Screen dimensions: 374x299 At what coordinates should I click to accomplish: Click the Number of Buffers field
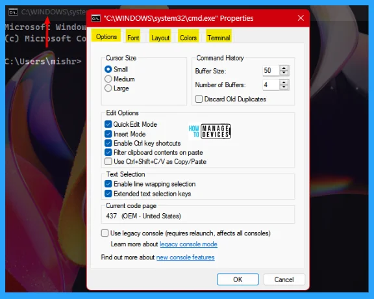(271, 84)
